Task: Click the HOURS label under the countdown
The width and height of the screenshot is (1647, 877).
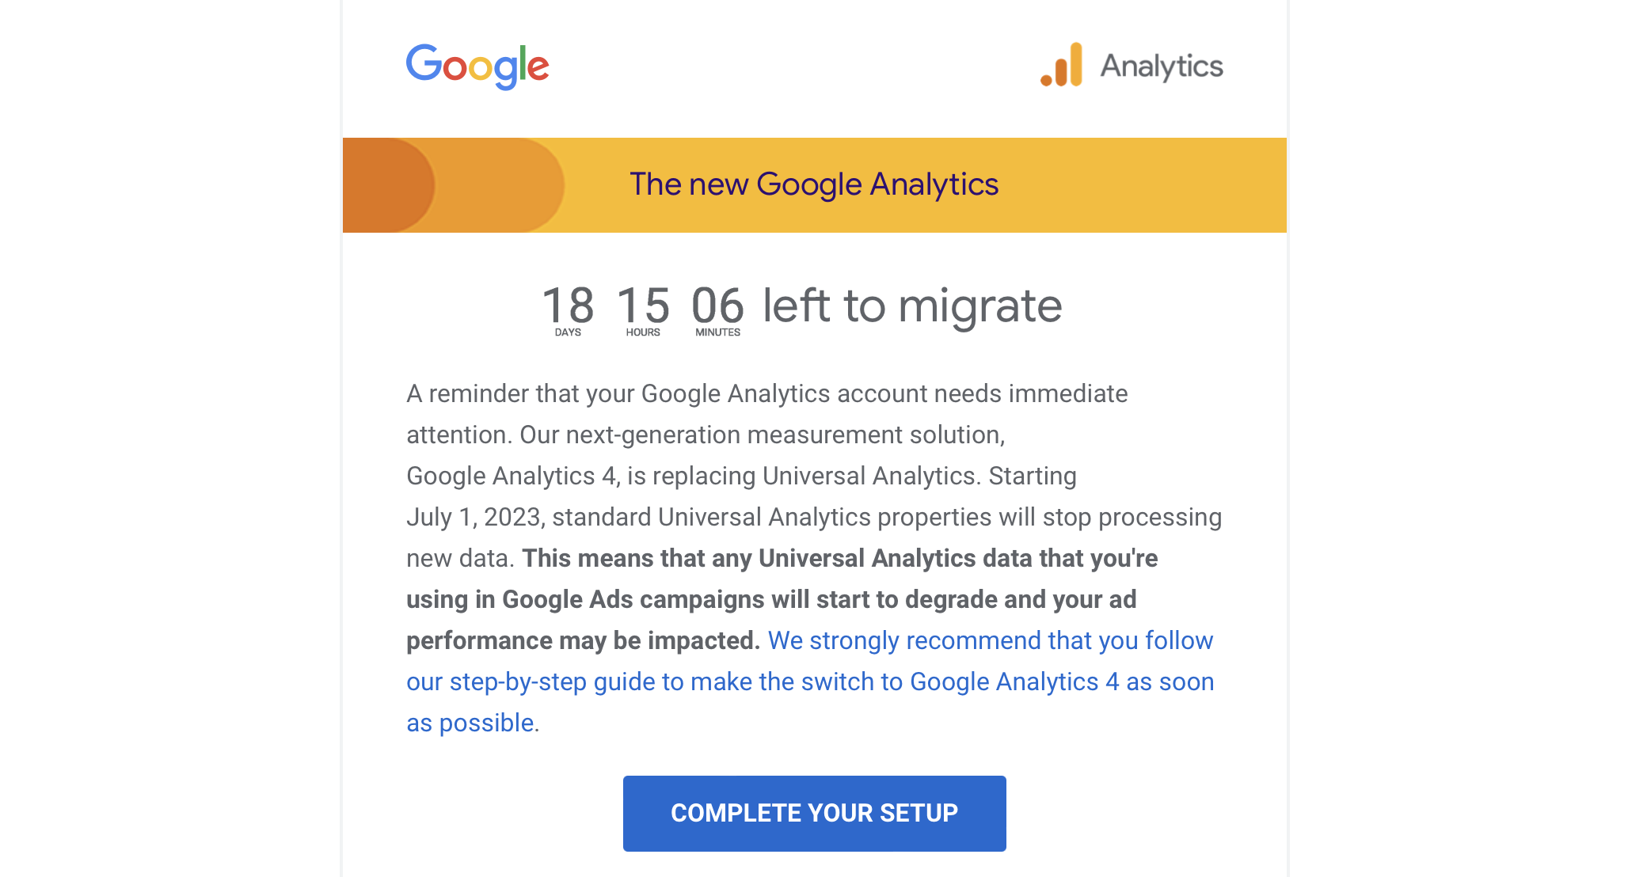Action: coord(643,332)
